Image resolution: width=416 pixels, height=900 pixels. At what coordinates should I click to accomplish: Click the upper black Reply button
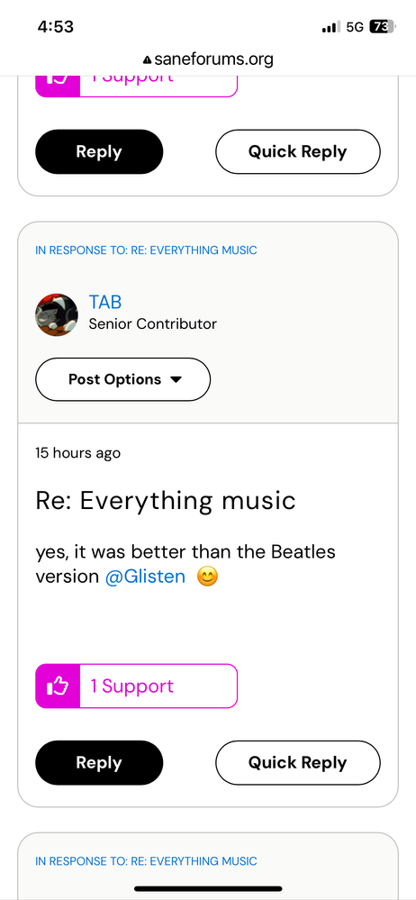tap(99, 151)
